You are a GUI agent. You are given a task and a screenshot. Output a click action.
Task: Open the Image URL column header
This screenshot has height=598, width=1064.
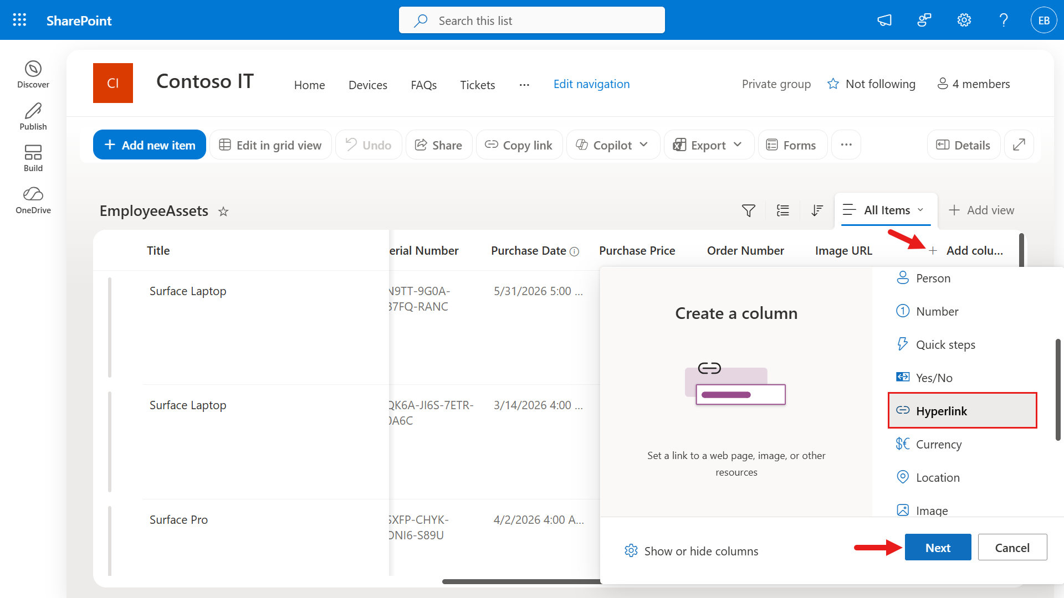point(843,251)
